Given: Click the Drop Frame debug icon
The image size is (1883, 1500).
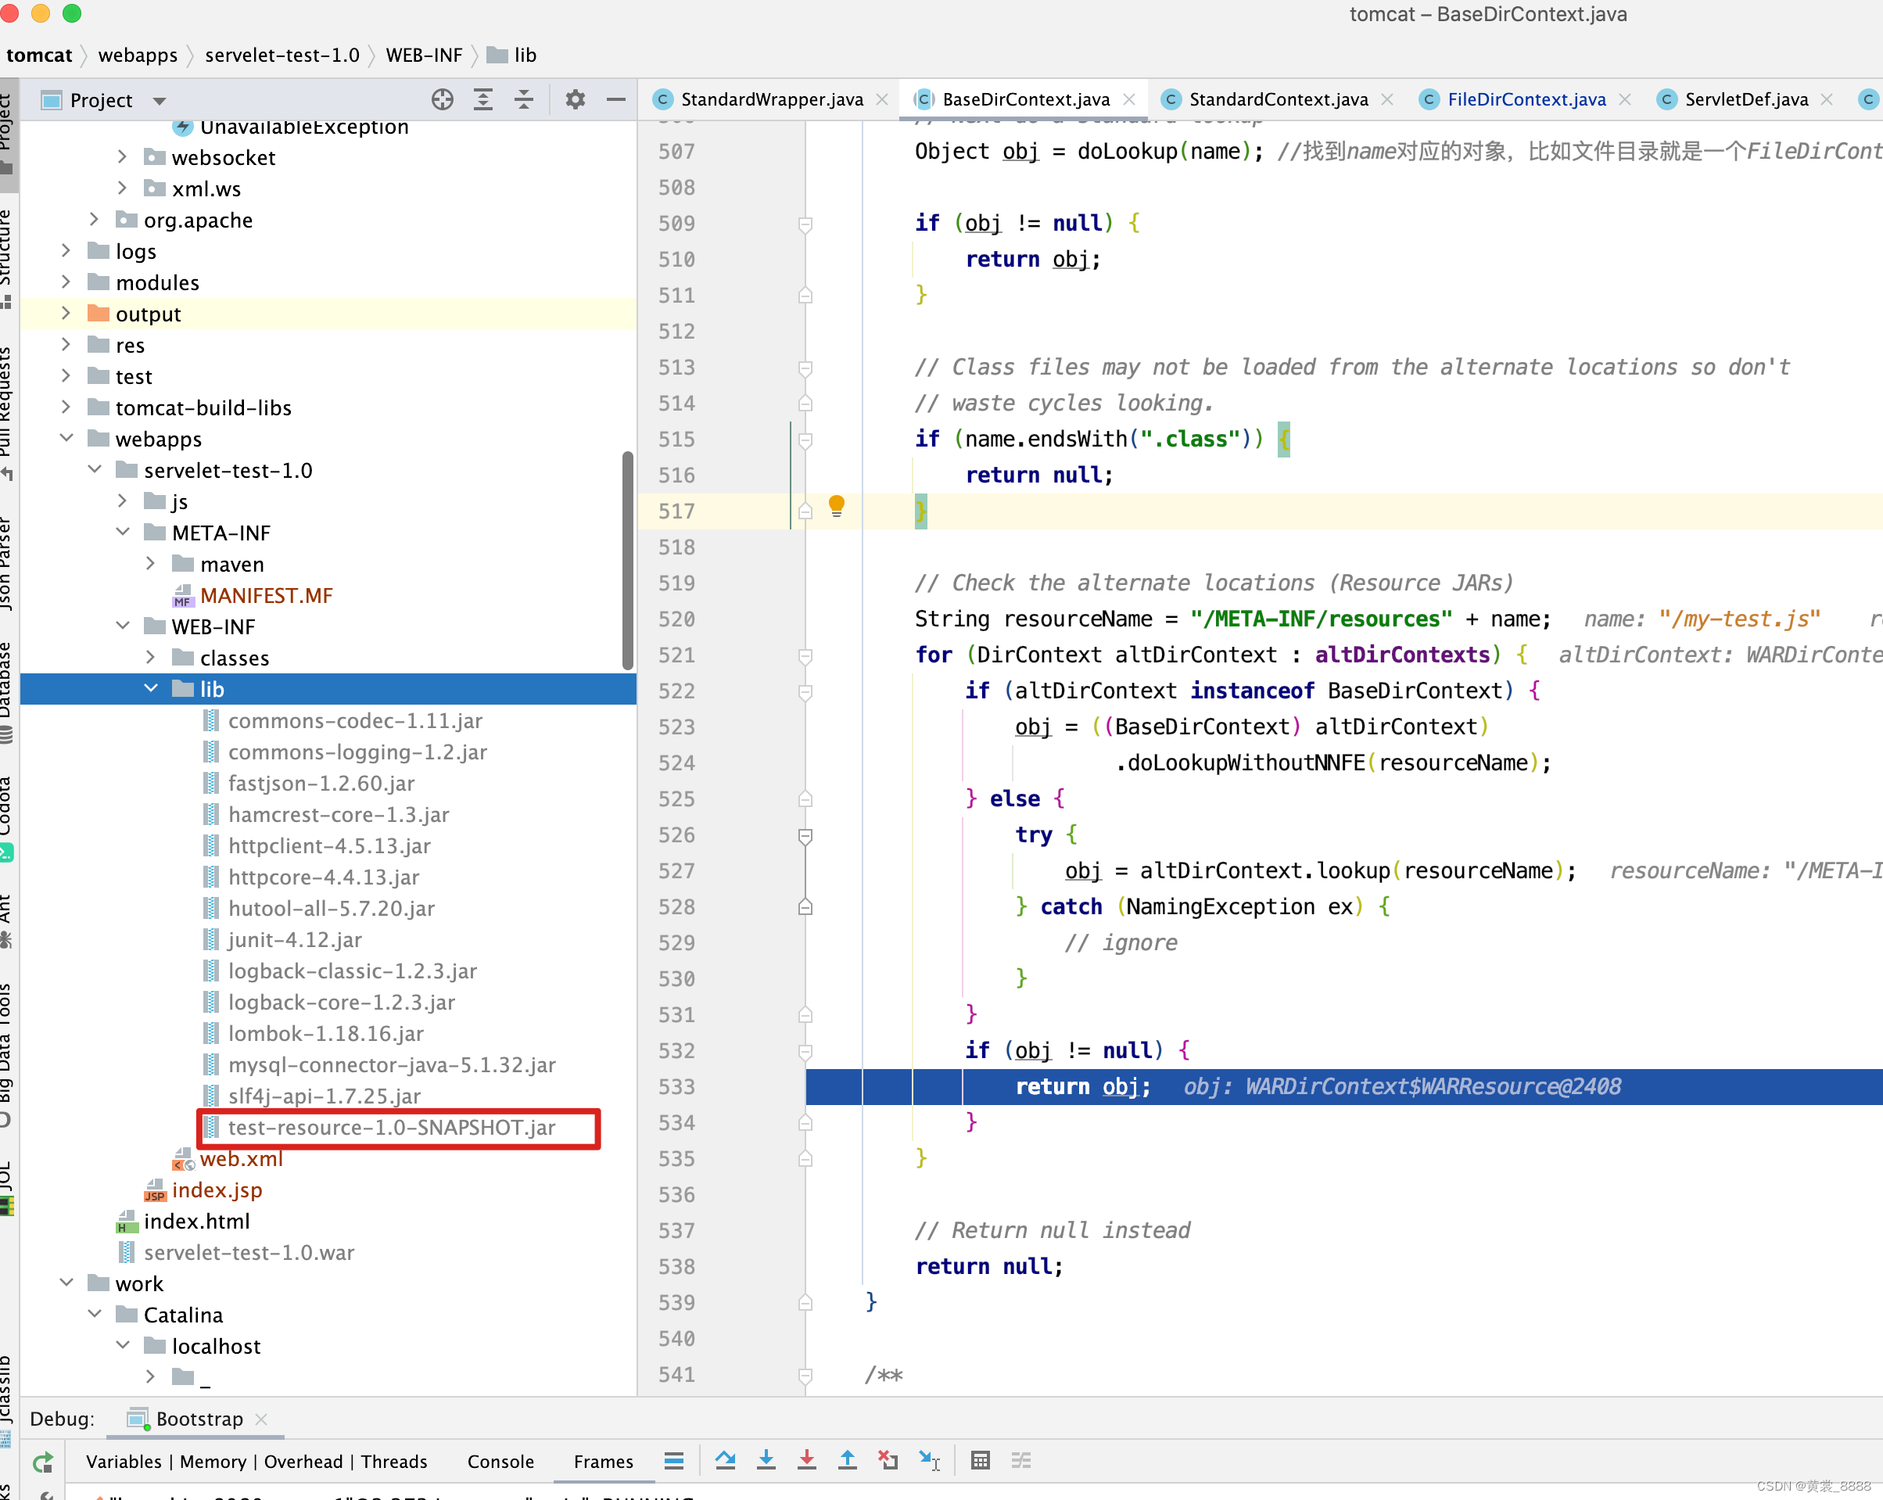Looking at the screenshot, I should click(888, 1460).
